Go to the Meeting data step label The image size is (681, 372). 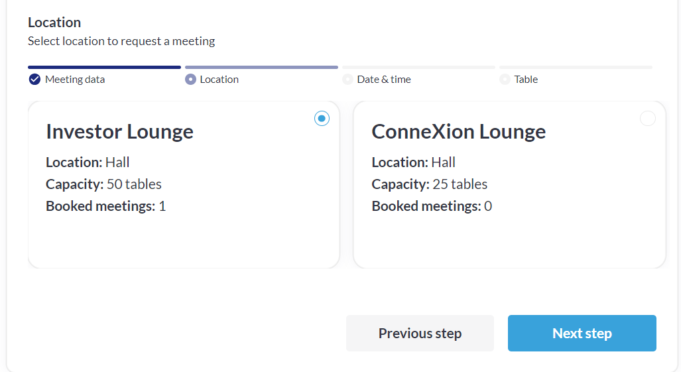(x=75, y=80)
